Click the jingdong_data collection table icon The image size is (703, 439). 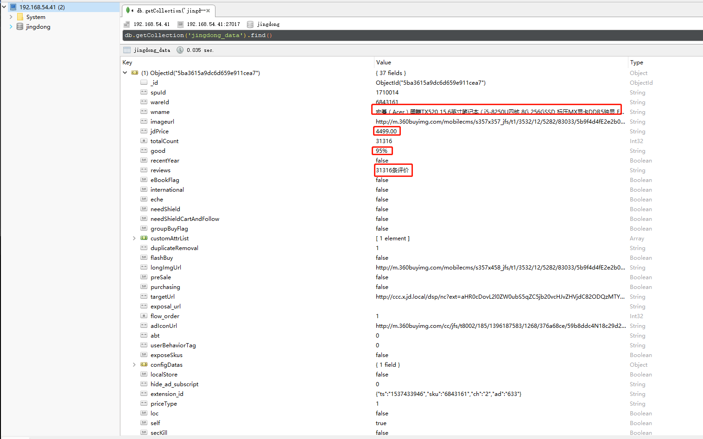pyautogui.click(x=127, y=50)
